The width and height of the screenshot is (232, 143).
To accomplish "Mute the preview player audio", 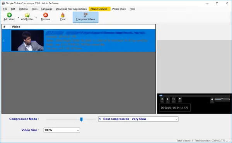I will (x=212, y=100).
